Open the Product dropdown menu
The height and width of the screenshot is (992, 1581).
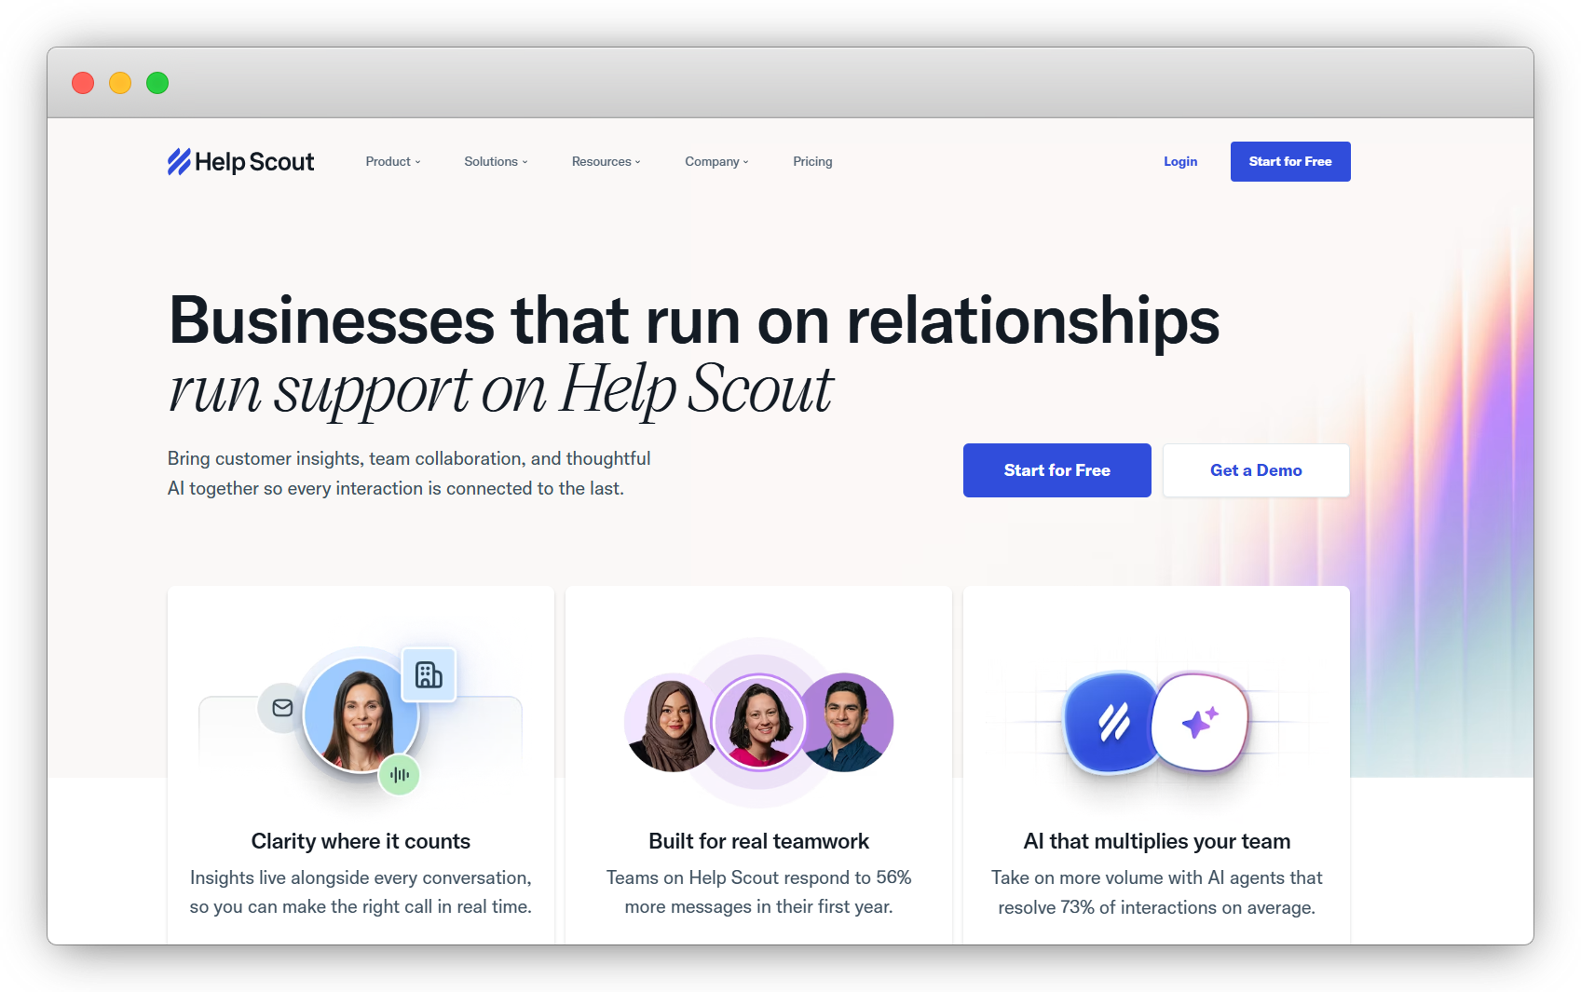[393, 162]
